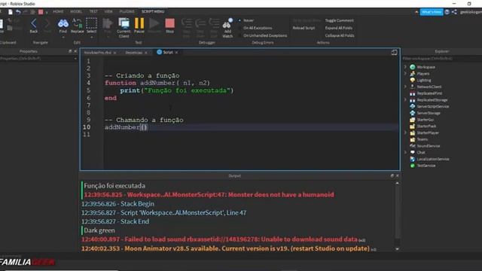Click the round icon next to What's New
This screenshot has width=482, height=271.
(447, 12)
